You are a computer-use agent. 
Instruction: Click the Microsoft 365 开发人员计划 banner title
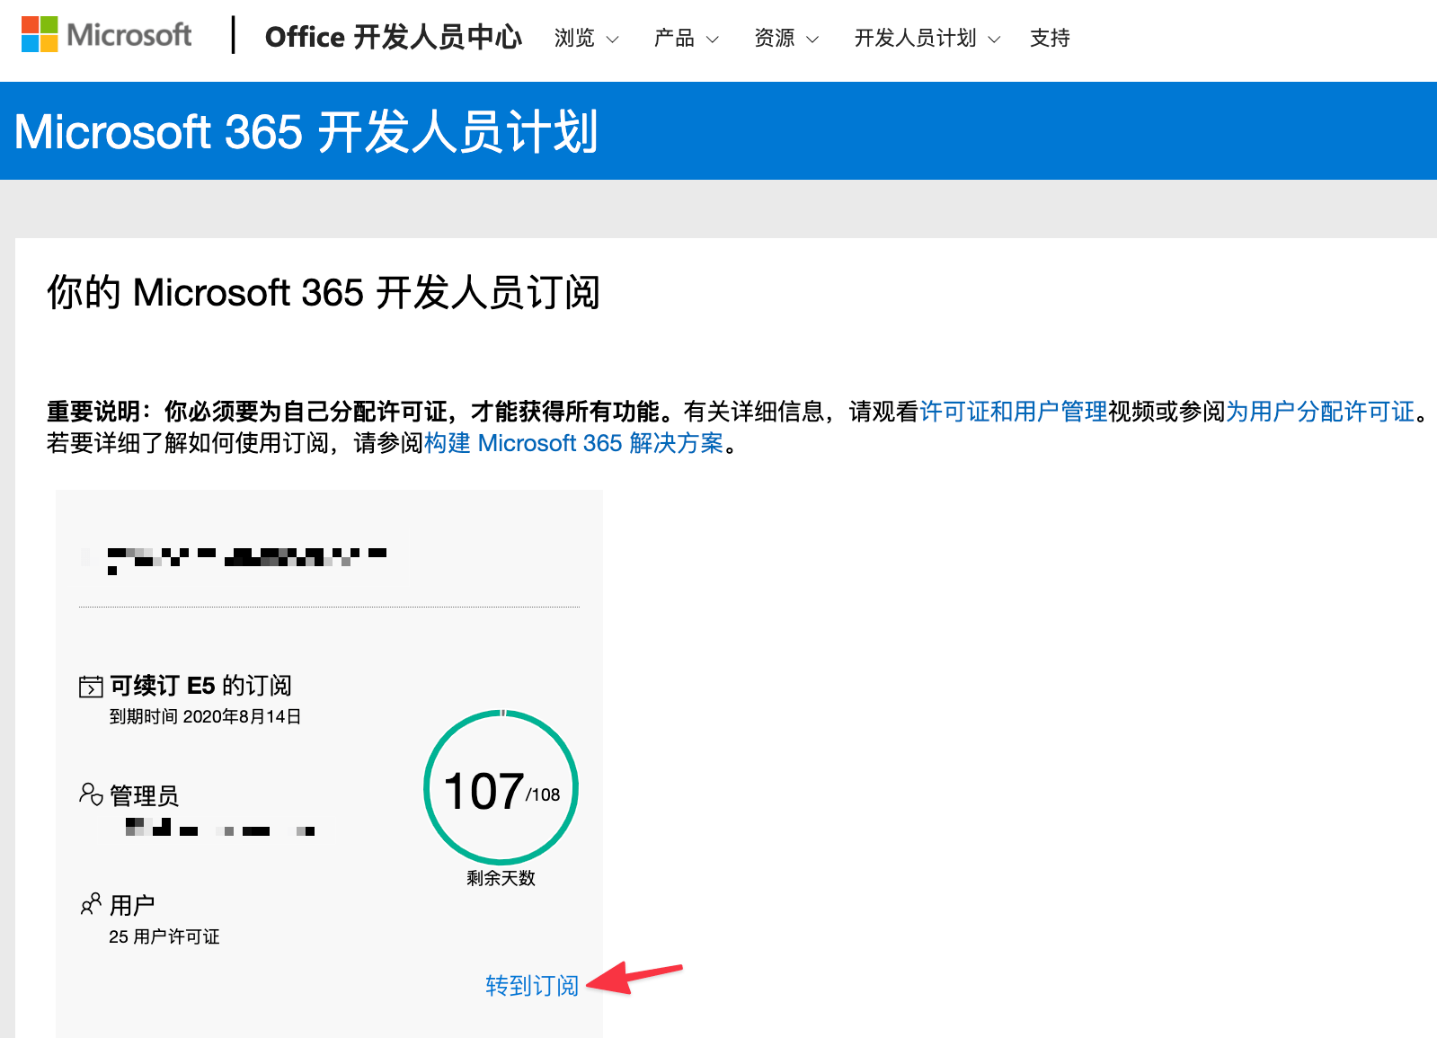(306, 132)
